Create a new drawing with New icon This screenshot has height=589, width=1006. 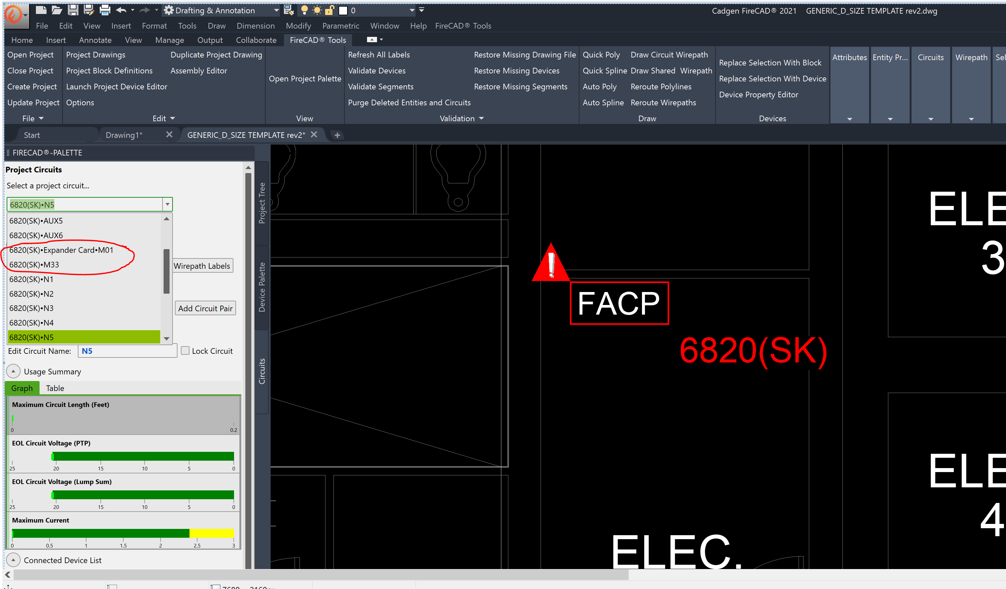point(41,10)
